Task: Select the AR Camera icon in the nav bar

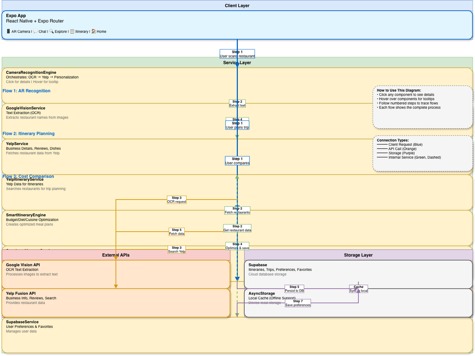Action: point(8,31)
